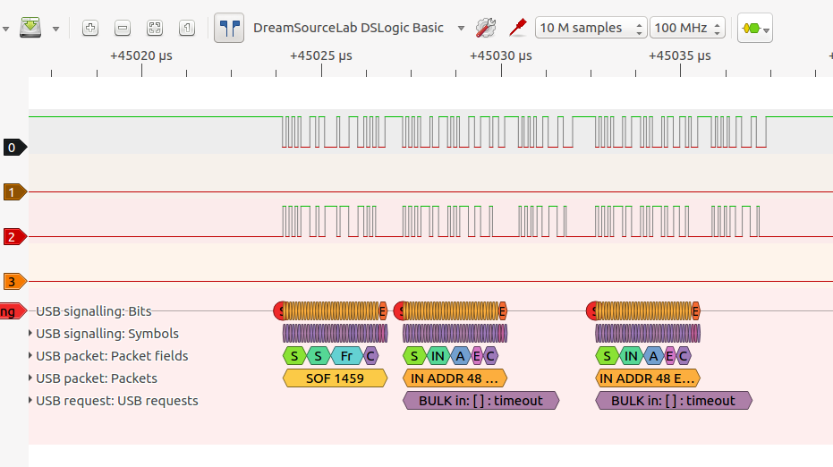This screenshot has width=833, height=467.
Task: Select channel 0 label
Action: (x=15, y=147)
